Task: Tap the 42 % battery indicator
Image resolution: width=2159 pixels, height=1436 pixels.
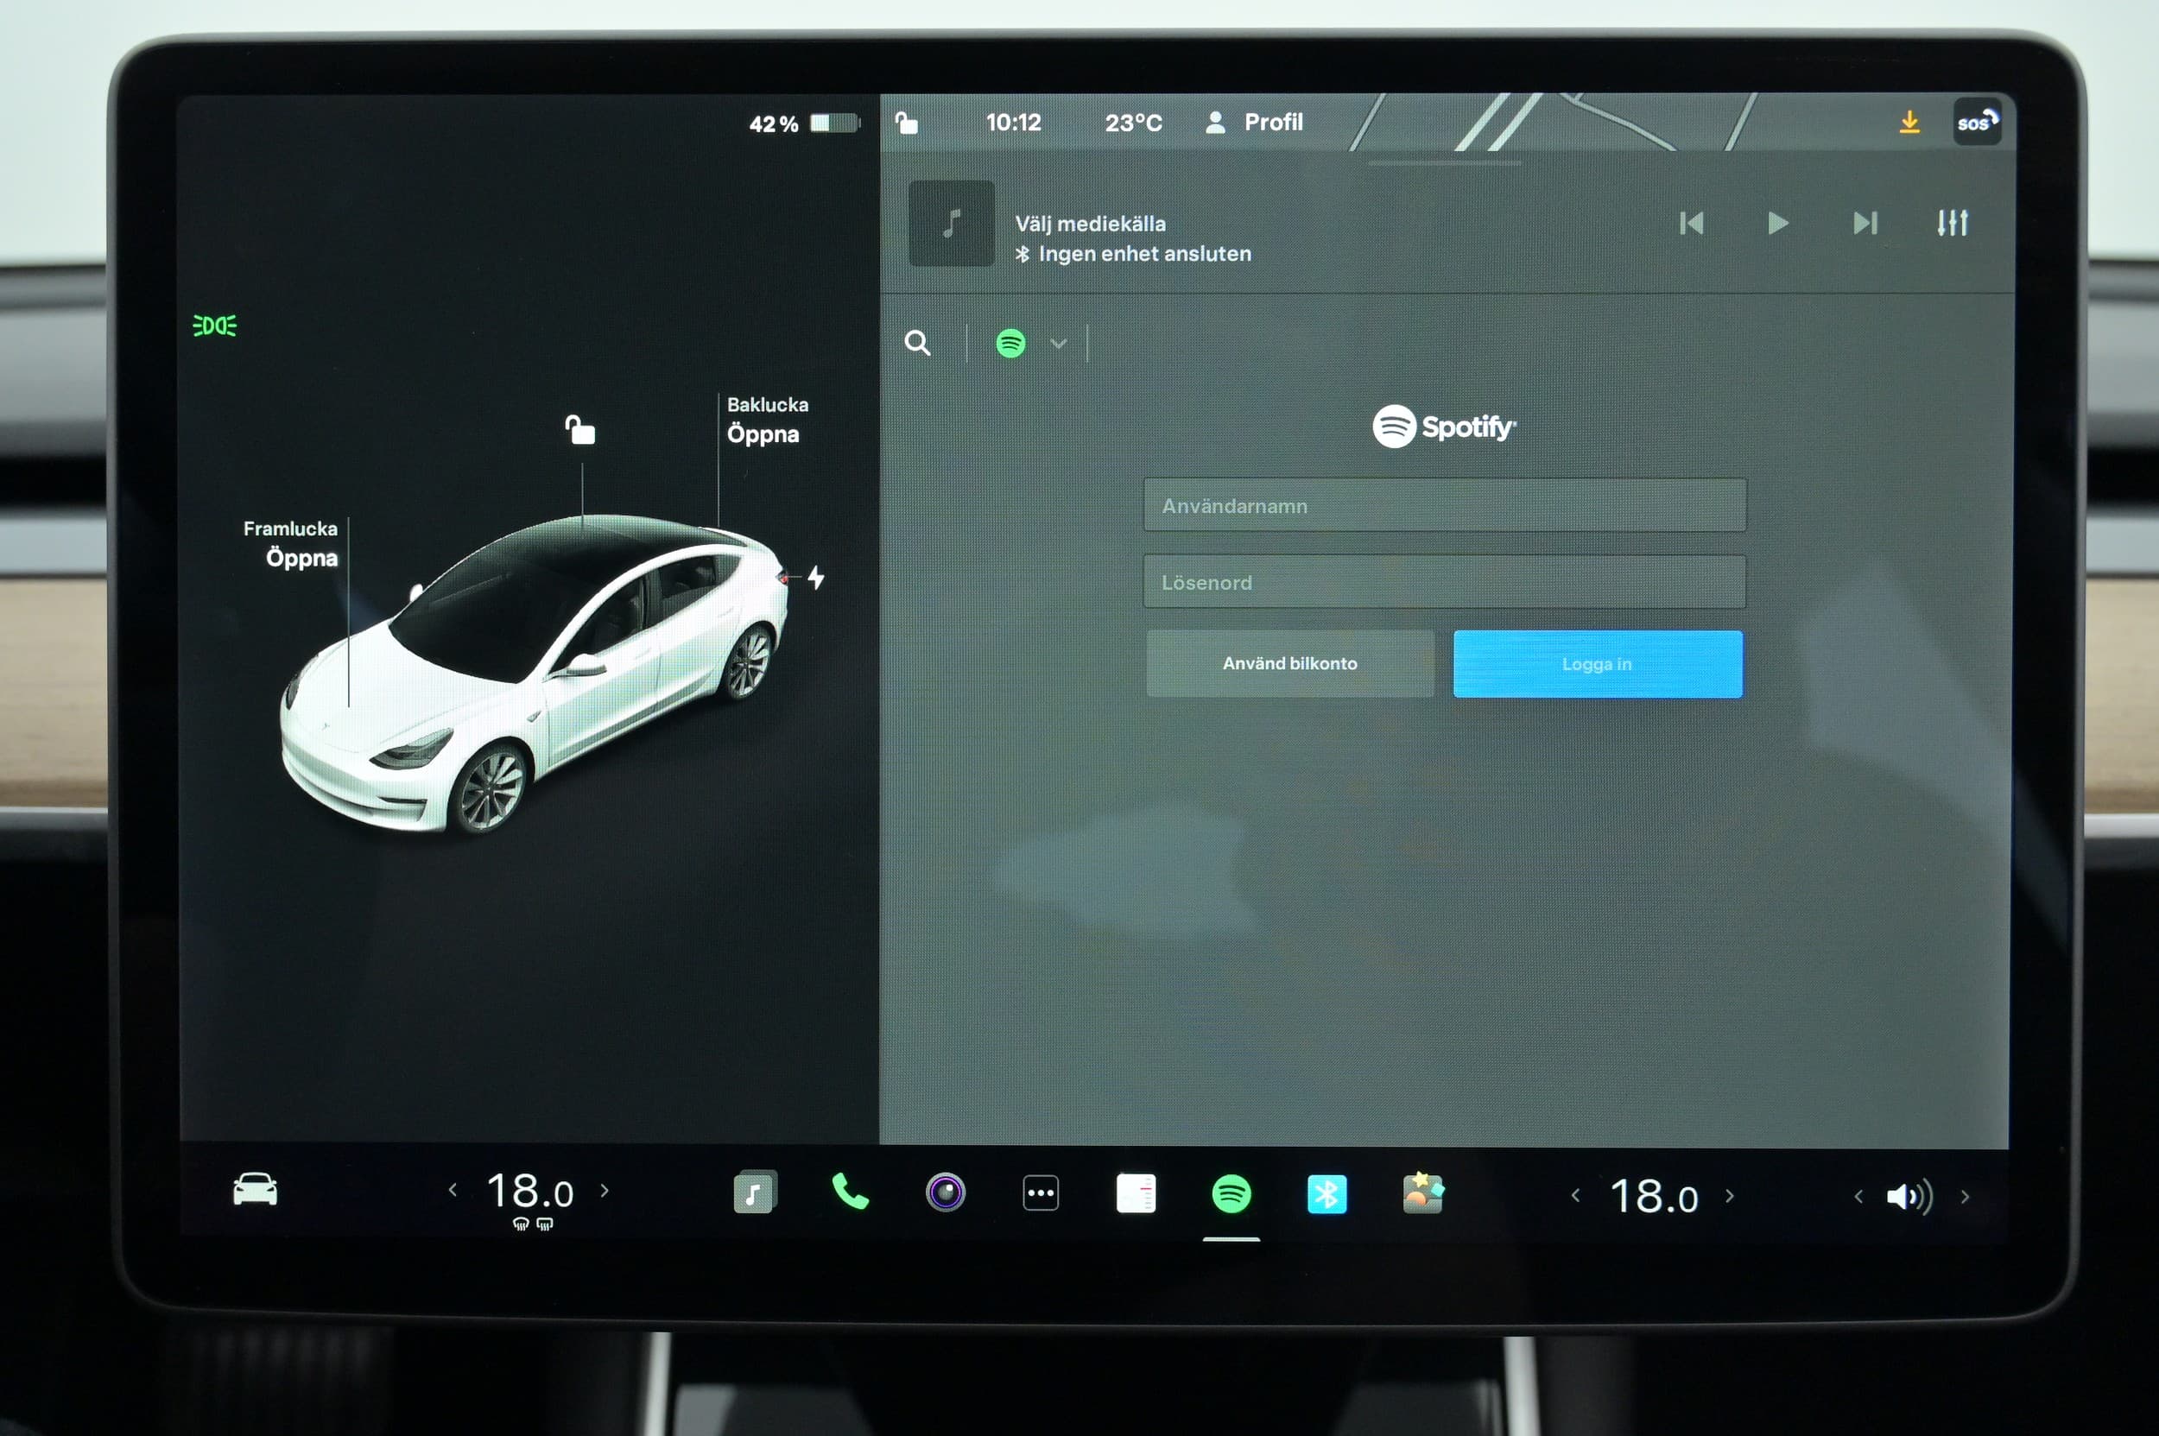Action: point(804,123)
